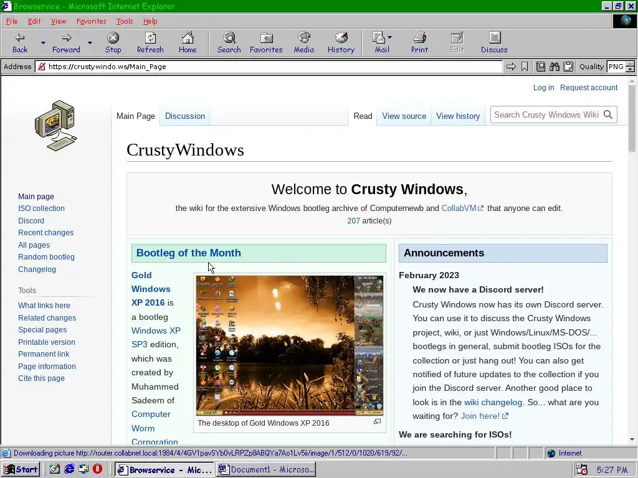
Task: Click the Crusty Windows computer logo
Action: click(x=55, y=126)
